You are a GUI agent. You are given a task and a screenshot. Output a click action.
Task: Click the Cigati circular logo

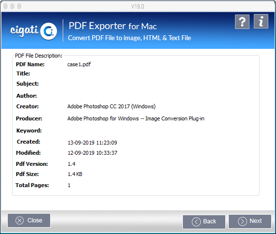49,31
